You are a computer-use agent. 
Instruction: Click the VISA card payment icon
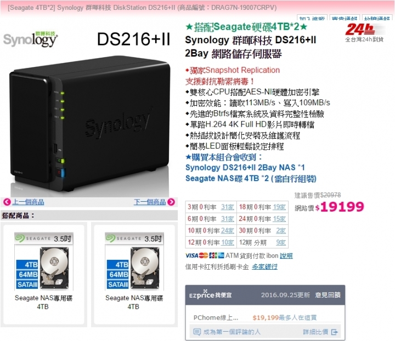pos(191,255)
